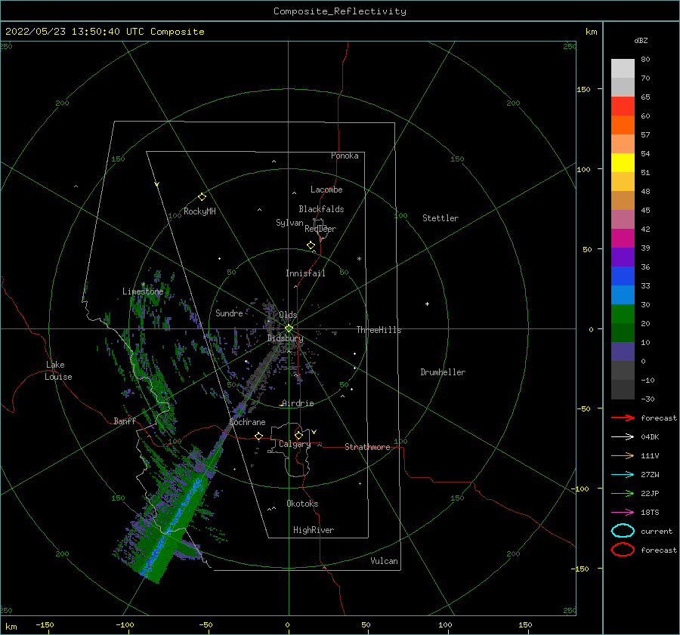Image resolution: width=680 pixels, height=635 pixels.
Task: Click the yellow diamond marker below RedDeer
Action: pyautogui.click(x=311, y=245)
